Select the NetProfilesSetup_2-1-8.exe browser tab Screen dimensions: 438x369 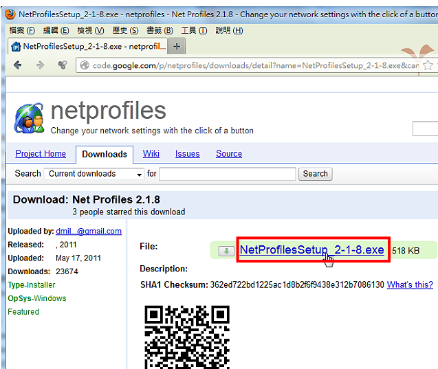[x=88, y=46]
